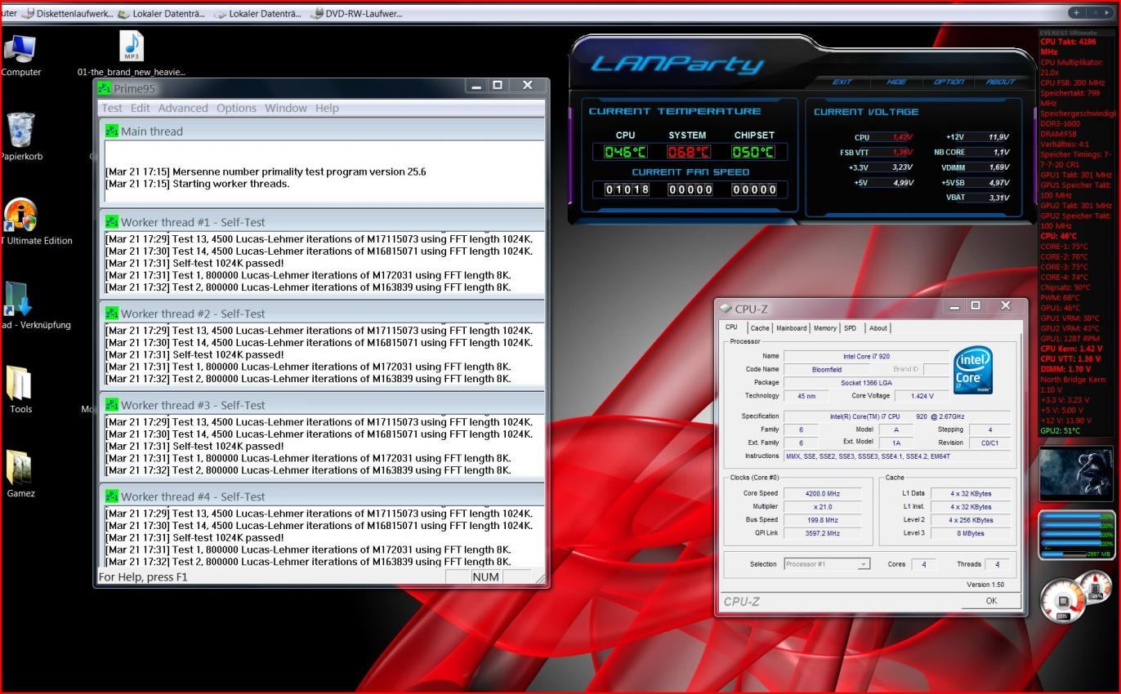Open the Gamez folder icon
The height and width of the screenshot is (694, 1121).
coord(19,467)
